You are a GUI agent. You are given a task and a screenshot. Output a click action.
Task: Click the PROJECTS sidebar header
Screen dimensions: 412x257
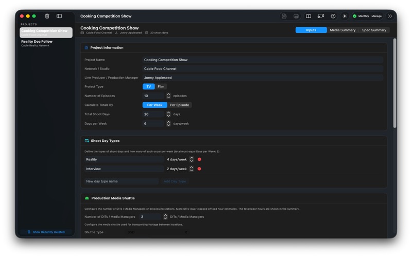29,24
